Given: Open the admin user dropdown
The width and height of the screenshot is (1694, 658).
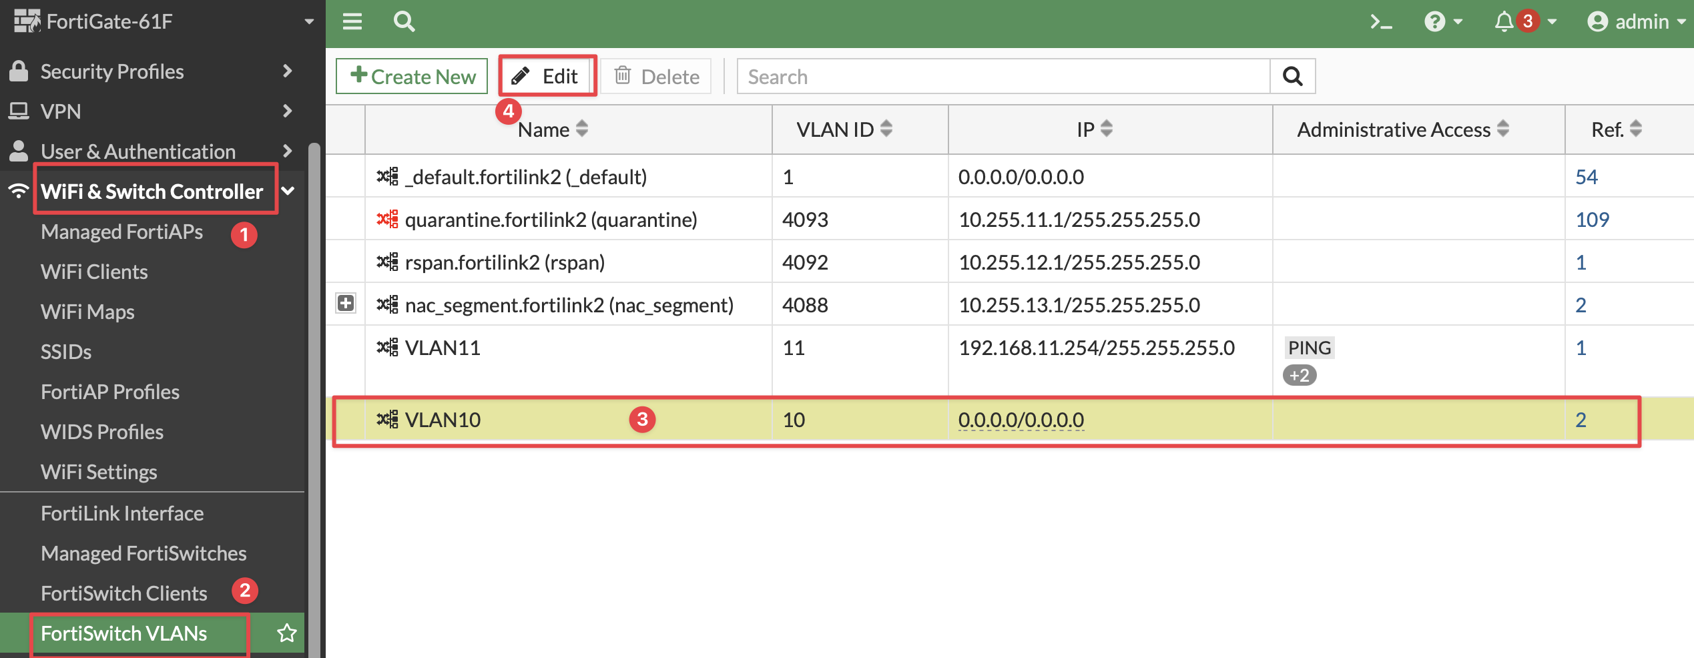Looking at the screenshot, I should coord(1637,22).
